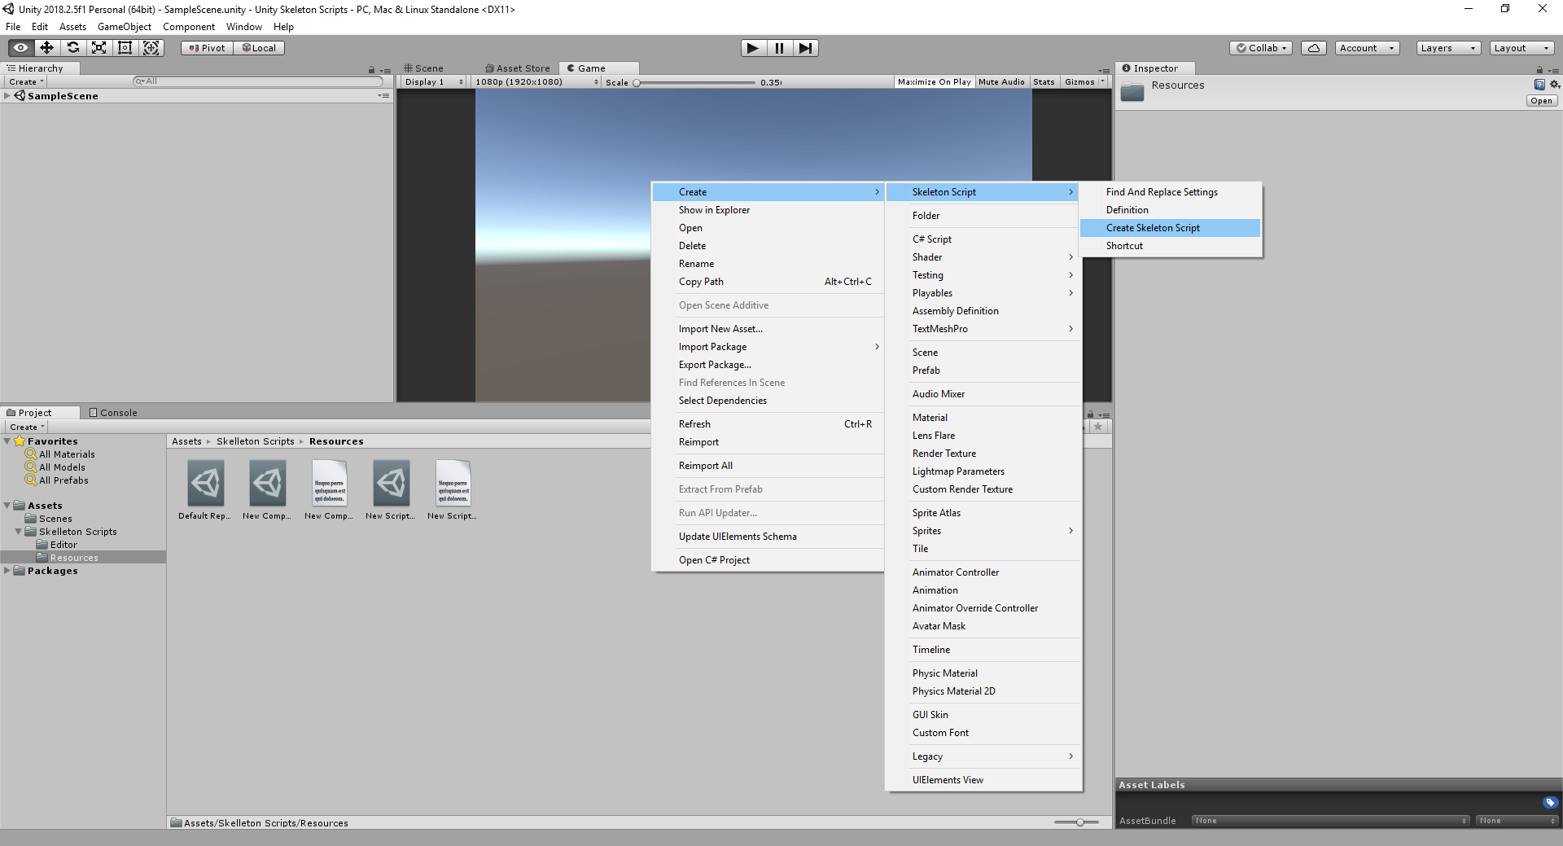The image size is (1563, 846).
Task: Open the Display 1 dropdown
Action: tap(433, 82)
